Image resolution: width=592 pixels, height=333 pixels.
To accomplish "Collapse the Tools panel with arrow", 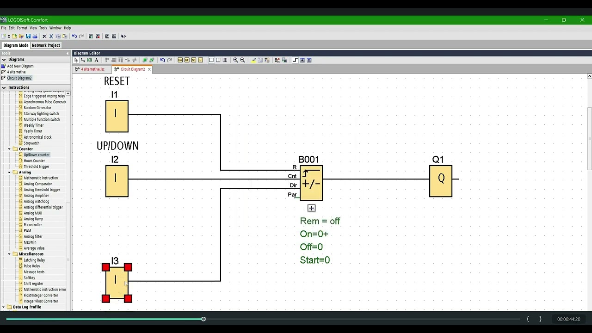I will point(68,53).
